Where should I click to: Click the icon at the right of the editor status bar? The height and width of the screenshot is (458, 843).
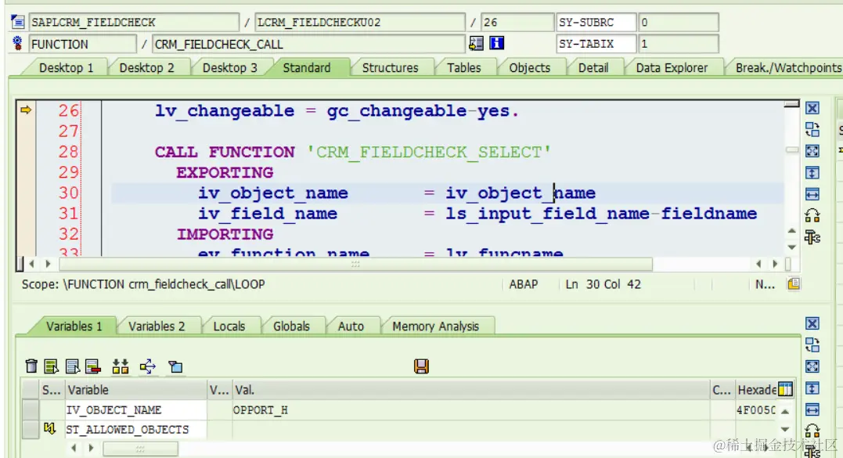[794, 284]
